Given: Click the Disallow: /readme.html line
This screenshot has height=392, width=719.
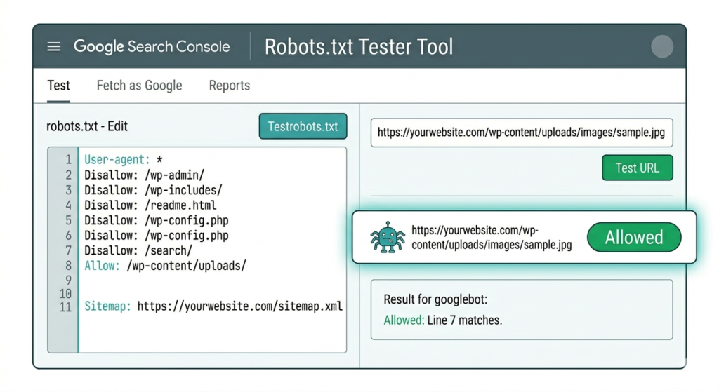Looking at the screenshot, I should coord(150,205).
